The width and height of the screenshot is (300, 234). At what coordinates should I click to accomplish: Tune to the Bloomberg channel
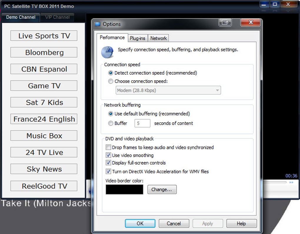pyautogui.click(x=44, y=52)
